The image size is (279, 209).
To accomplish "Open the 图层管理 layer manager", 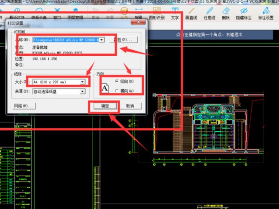I will (75, 13).
